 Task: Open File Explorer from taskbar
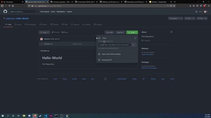(x=24, y=116)
